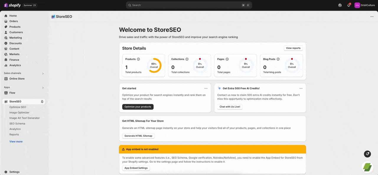Click App Embed Settings button

click(x=136, y=168)
